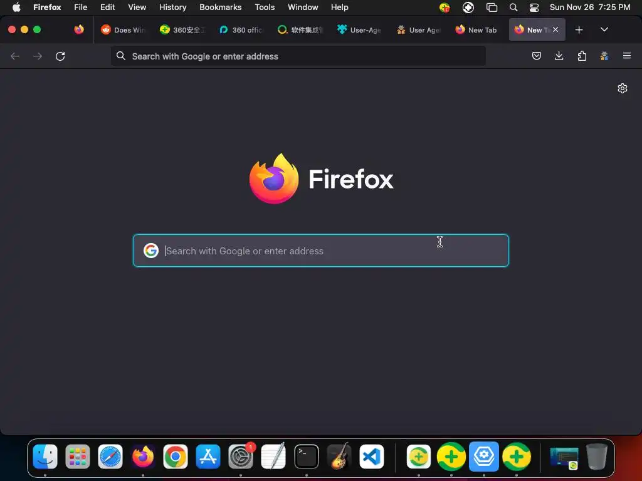The width and height of the screenshot is (642, 481).
Task: Launch Safari from the Dock
Action: pyautogui.click(x=110, y=457)
